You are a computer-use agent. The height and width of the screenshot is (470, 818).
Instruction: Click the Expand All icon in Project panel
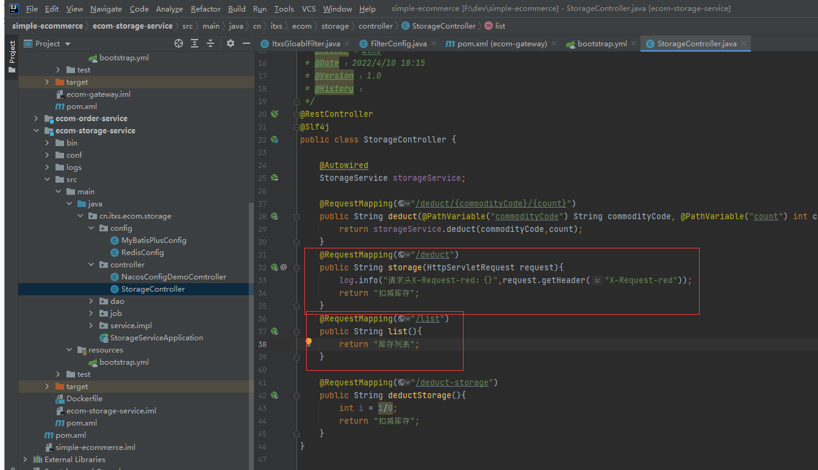(x=195, y=43)
